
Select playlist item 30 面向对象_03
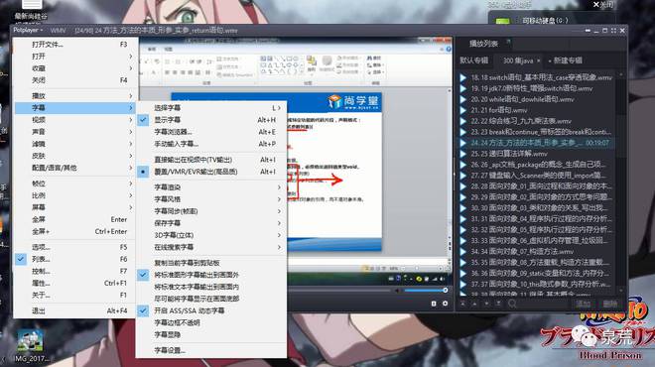(537, 208)
